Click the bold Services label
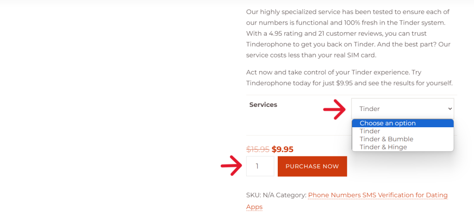Image resolution: width=474 pixels, height=223 pixels. [263, 105]
